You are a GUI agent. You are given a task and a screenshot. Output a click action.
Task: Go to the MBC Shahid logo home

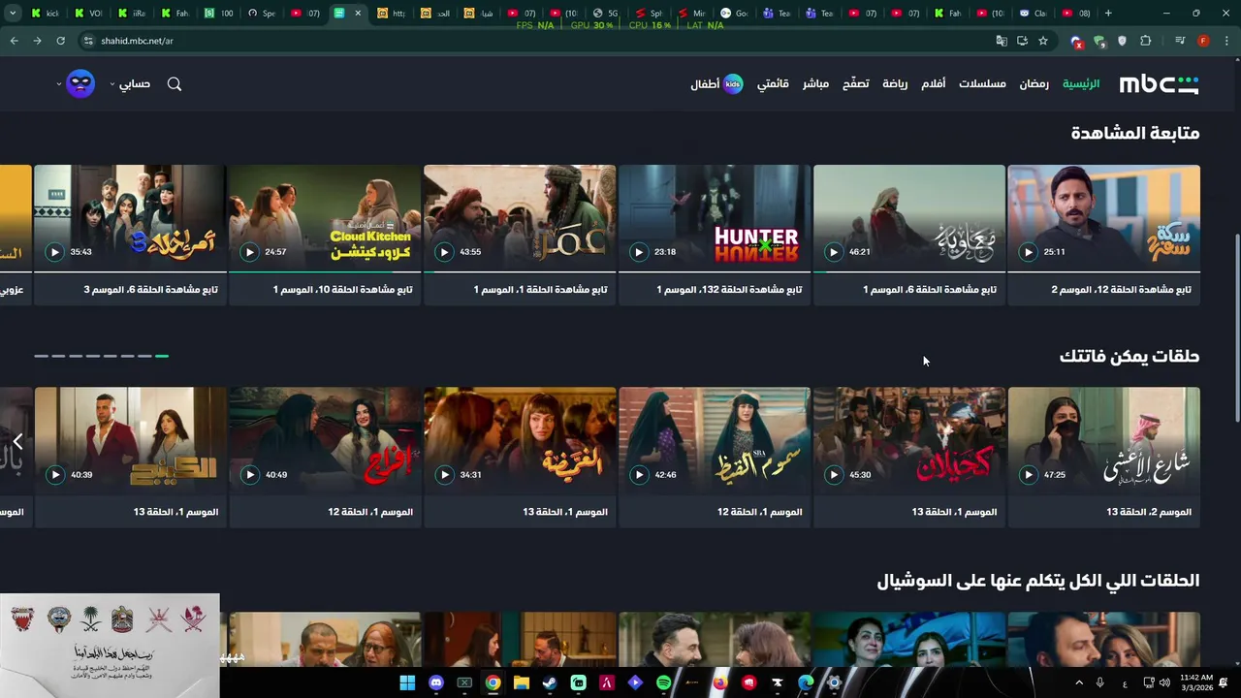point(1159,84)
